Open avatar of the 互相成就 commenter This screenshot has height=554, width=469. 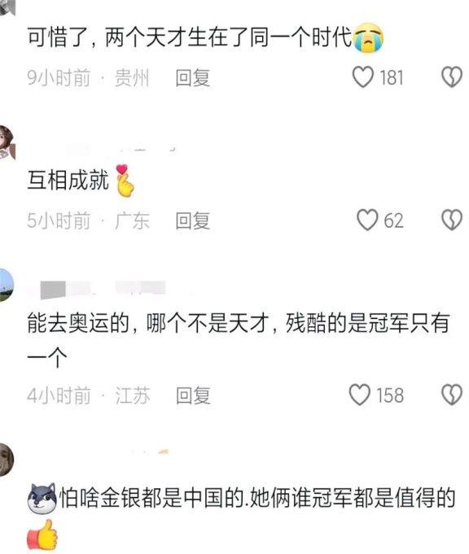click(x=6, y=142)
